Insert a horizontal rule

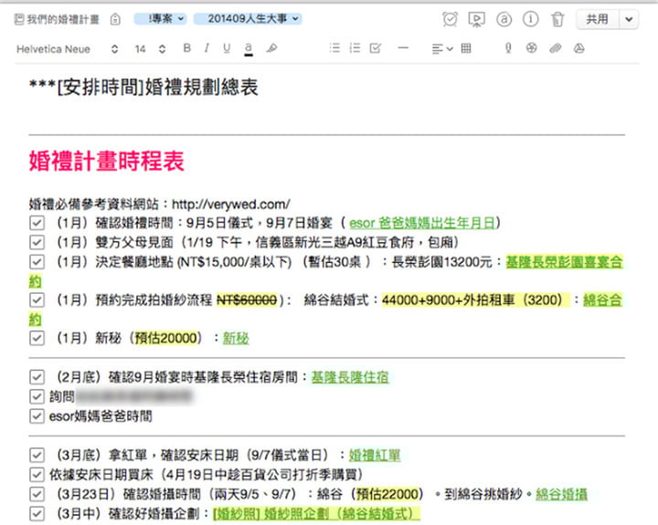[x=403, y=48]
